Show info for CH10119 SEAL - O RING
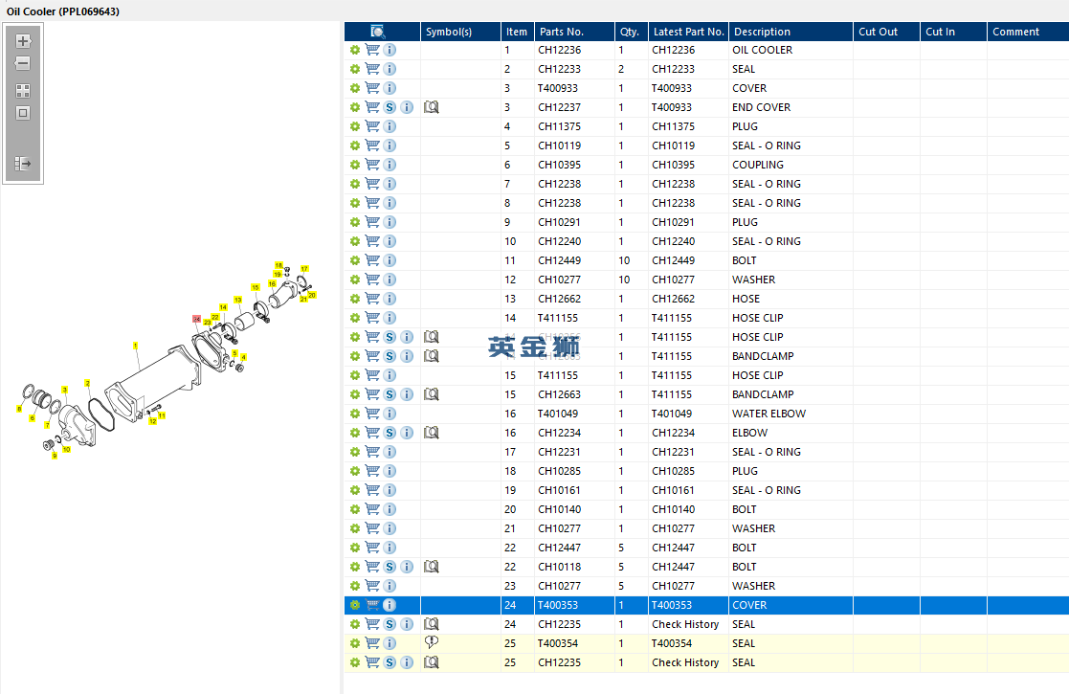The image size is (1069, 694). (390, 146)
